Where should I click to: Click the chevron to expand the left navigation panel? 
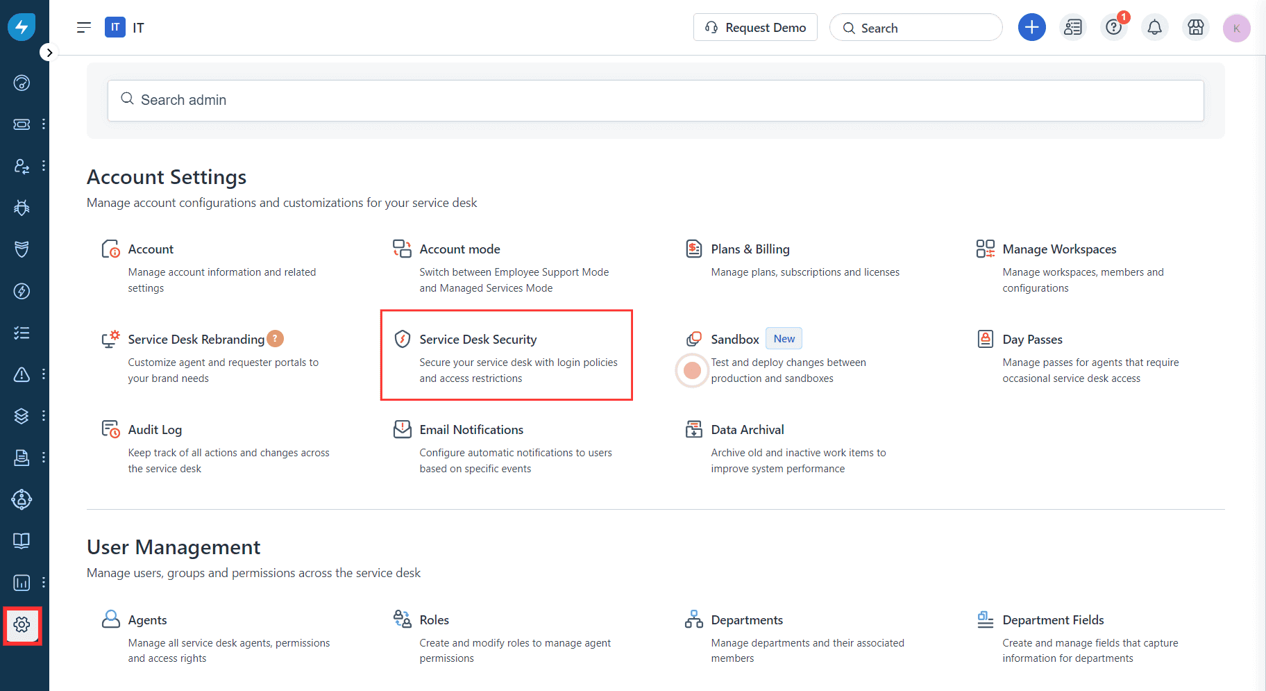[x=49, y=52]
